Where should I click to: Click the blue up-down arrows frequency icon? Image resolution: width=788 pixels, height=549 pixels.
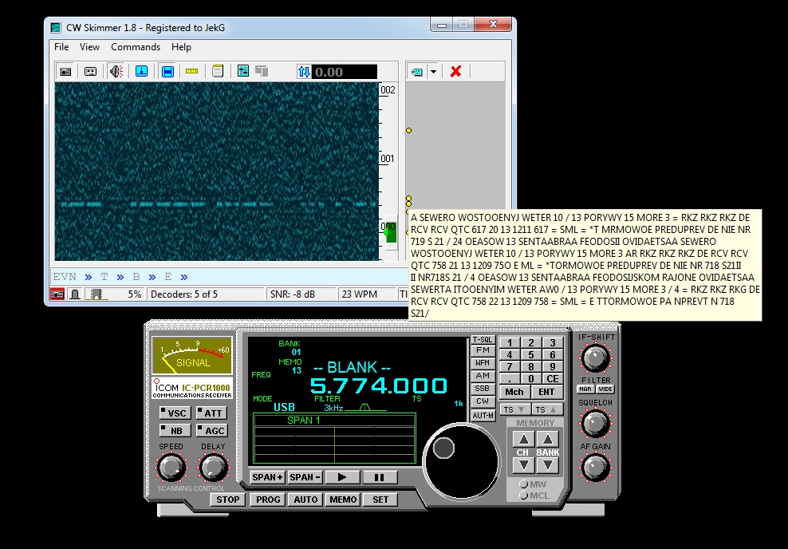[x=303, y=72]
